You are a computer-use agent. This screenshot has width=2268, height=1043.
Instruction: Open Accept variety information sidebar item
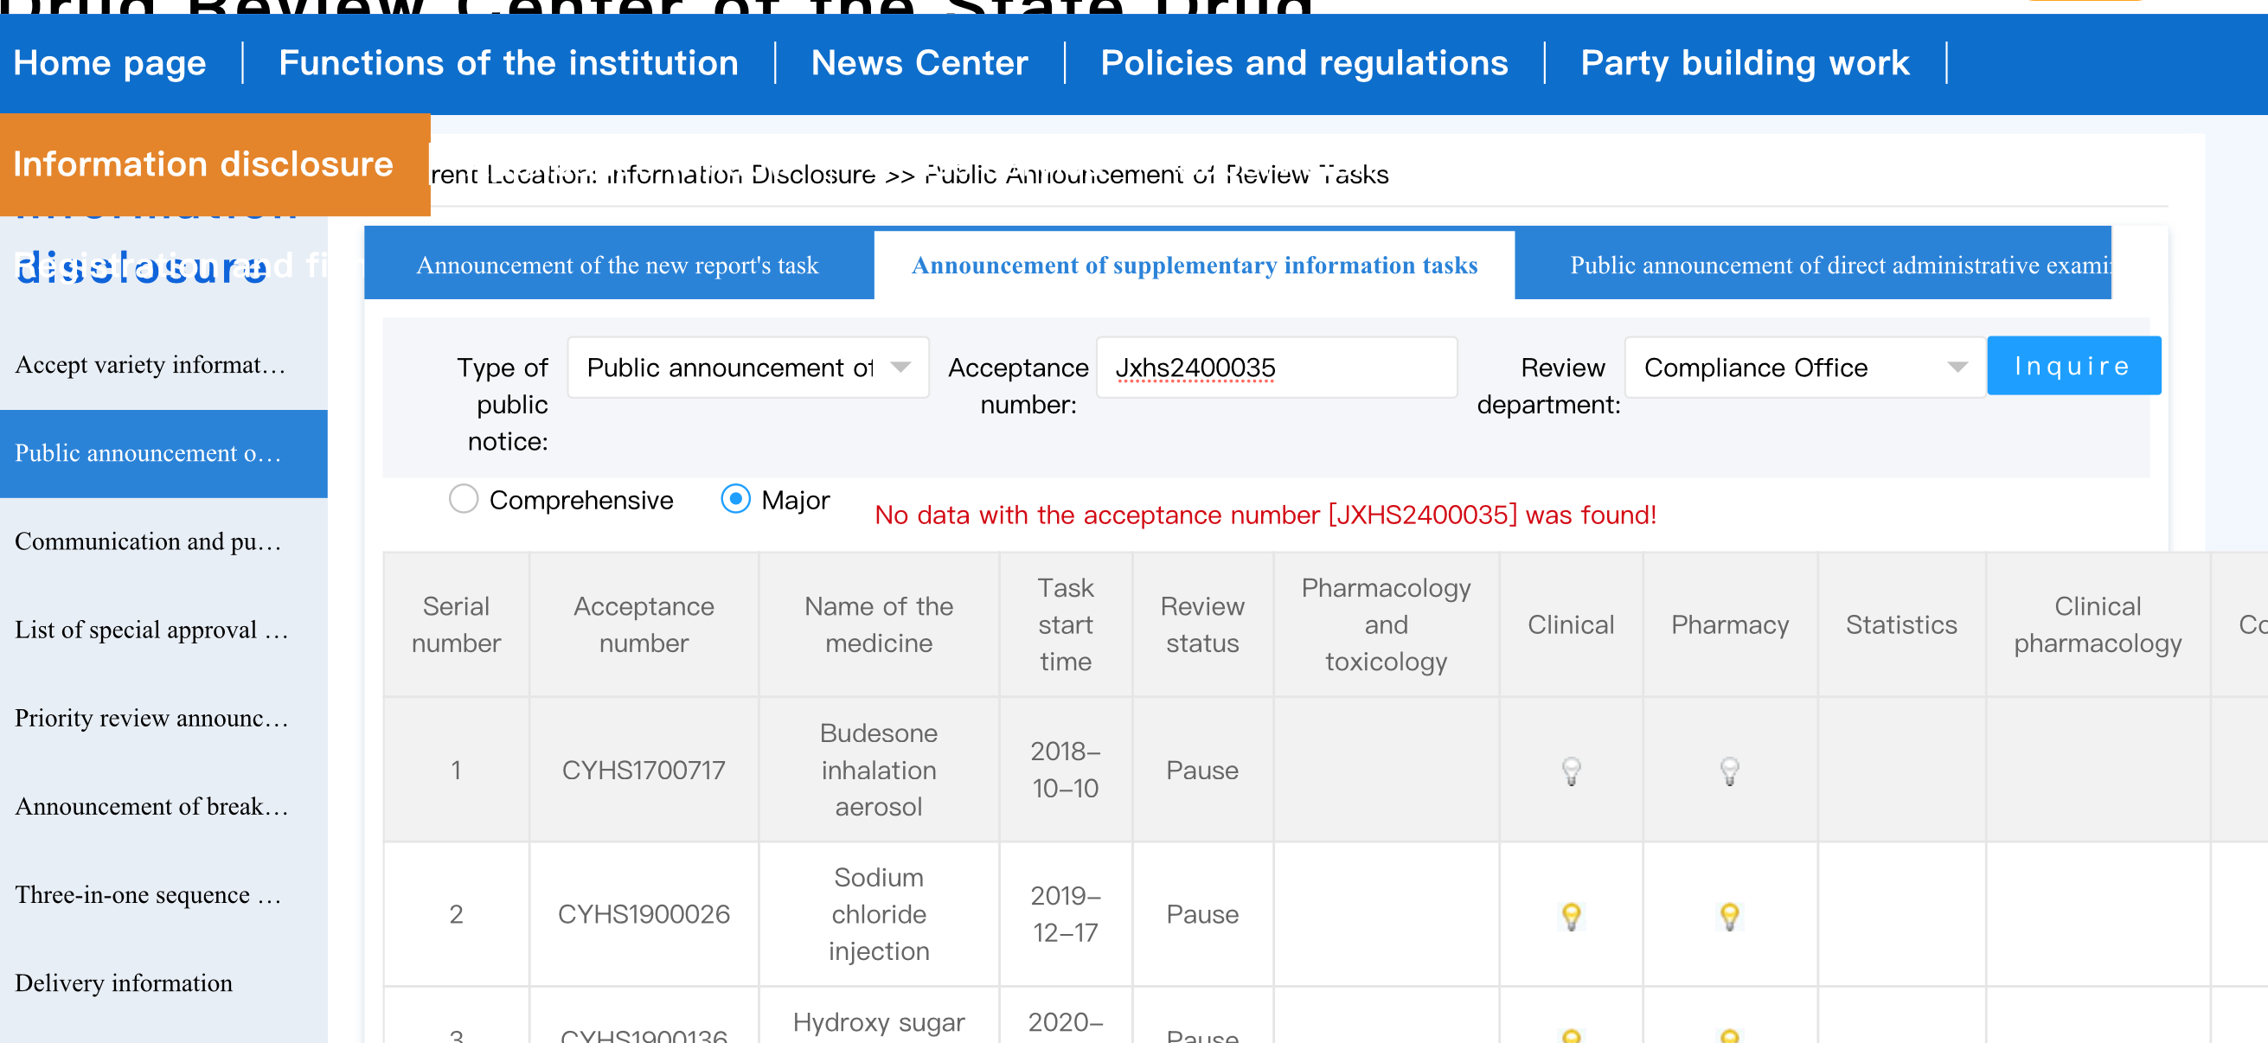click(x=151, y=364)
